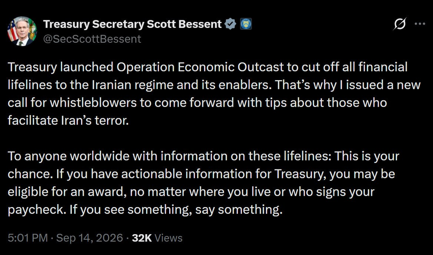This screenshot has height=255, width=433.
Task: Click the sentence "If you see something, say something."
Action: [x=176, y=210]
